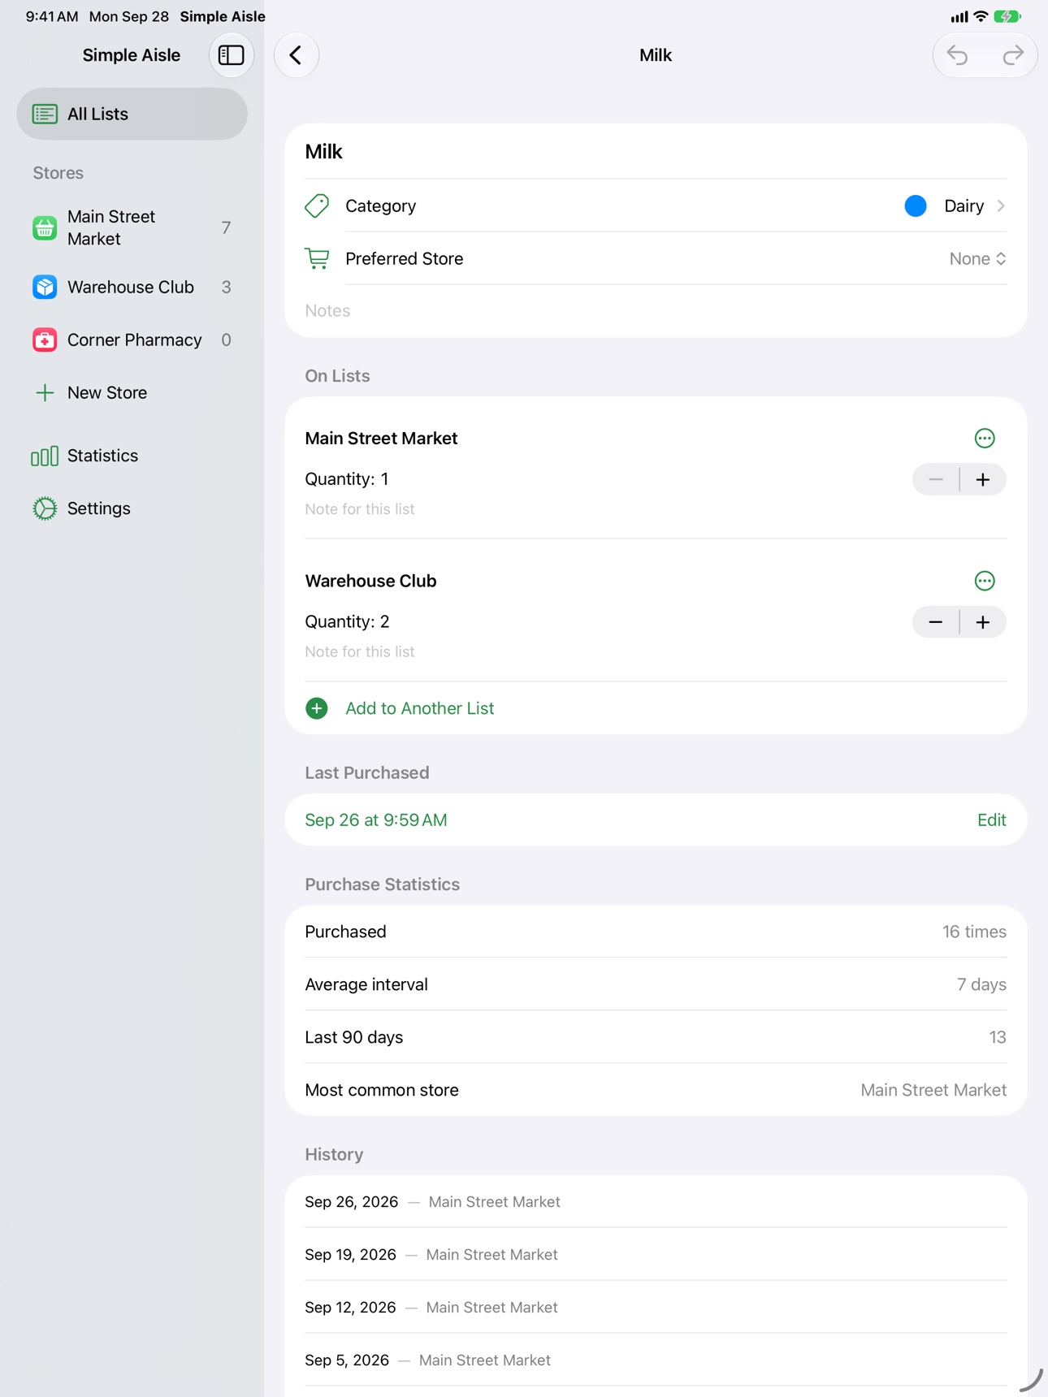Screen dimensions: 1048x1397
Task: Open Corner Pharmacy store
Action: pyautogui.click(x=132, y=340)
